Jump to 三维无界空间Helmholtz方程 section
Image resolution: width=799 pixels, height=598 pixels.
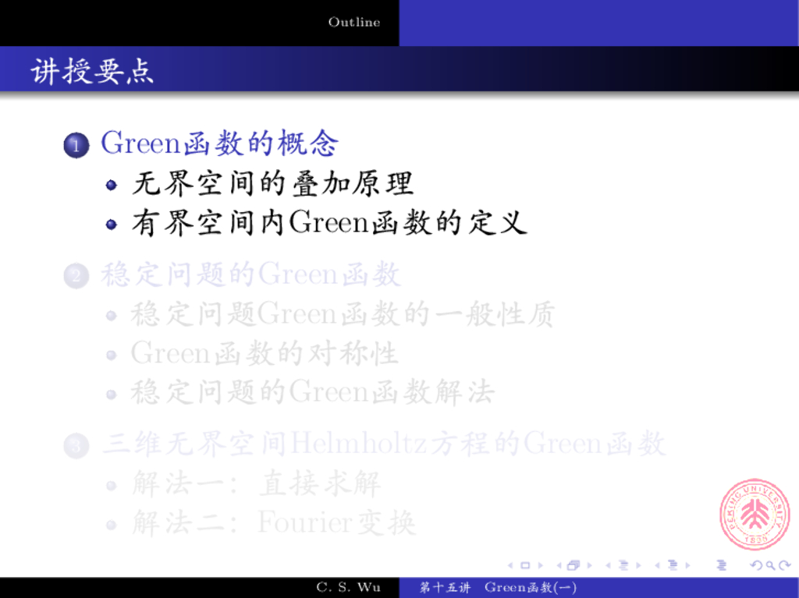click(383, 444)
